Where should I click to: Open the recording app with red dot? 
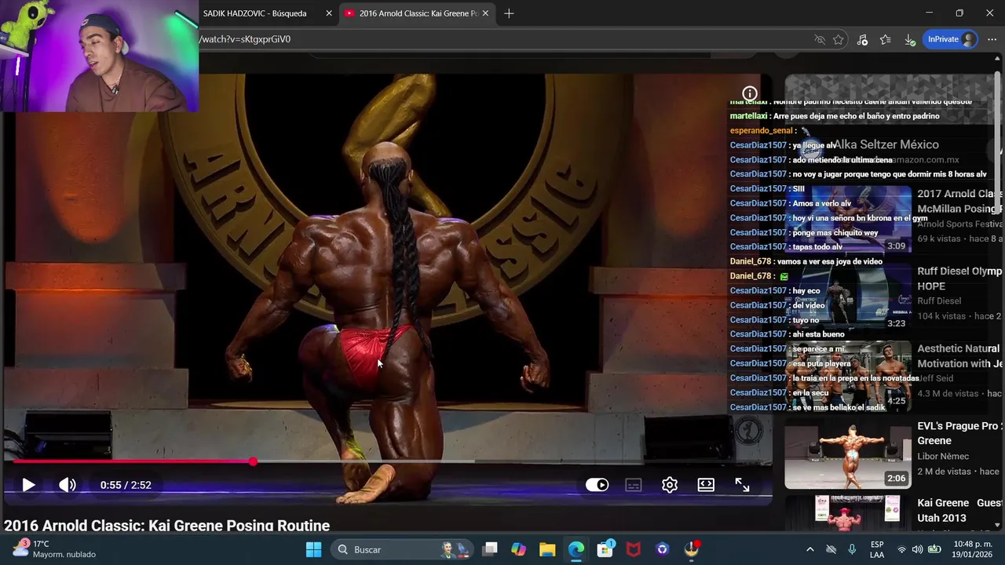tap(692, 549)
